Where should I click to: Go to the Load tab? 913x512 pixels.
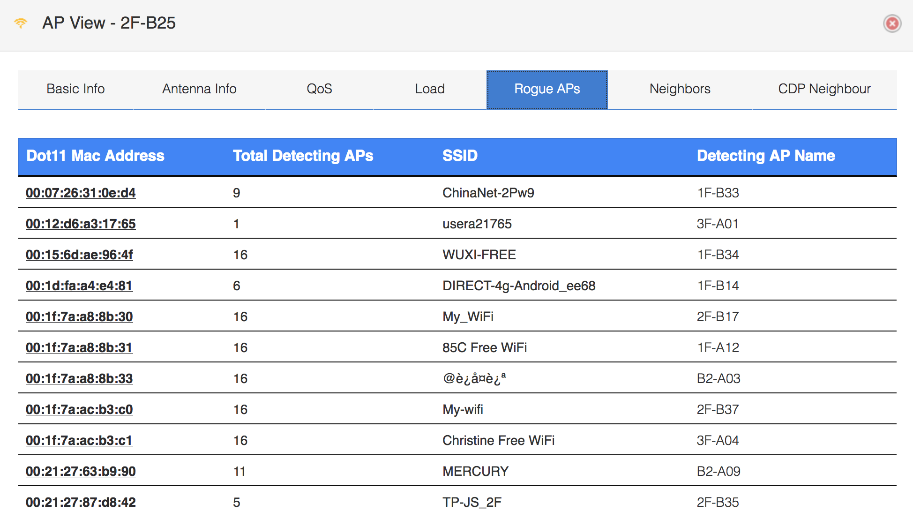click(430, 89)
